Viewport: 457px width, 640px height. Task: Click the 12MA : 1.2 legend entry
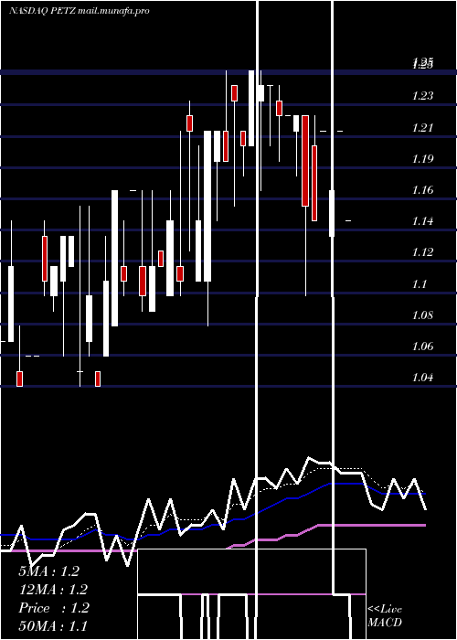[x=53, y=590]
